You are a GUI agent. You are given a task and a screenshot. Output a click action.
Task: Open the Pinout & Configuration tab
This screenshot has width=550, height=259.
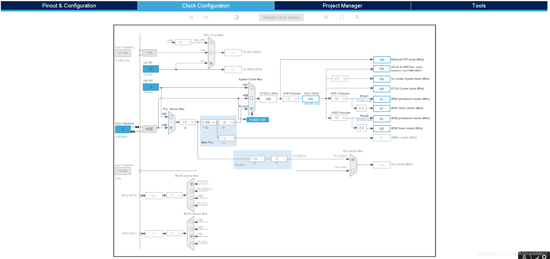tap(69, 5)
